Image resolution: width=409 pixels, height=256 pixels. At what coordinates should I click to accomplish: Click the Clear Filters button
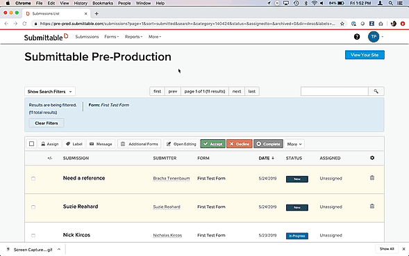coord(47,123)
